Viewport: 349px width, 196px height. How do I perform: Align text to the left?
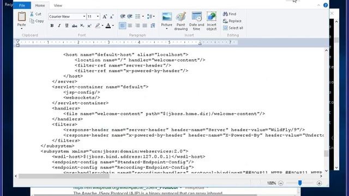click(122, 26)
